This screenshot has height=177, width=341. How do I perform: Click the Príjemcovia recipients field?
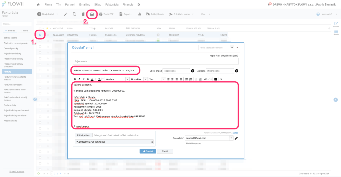(156, 61)
